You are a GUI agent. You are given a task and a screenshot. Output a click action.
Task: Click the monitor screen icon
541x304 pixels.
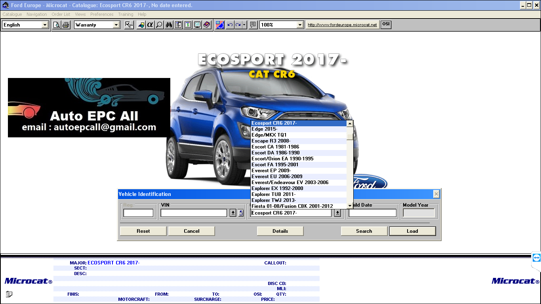coord(197,25)
